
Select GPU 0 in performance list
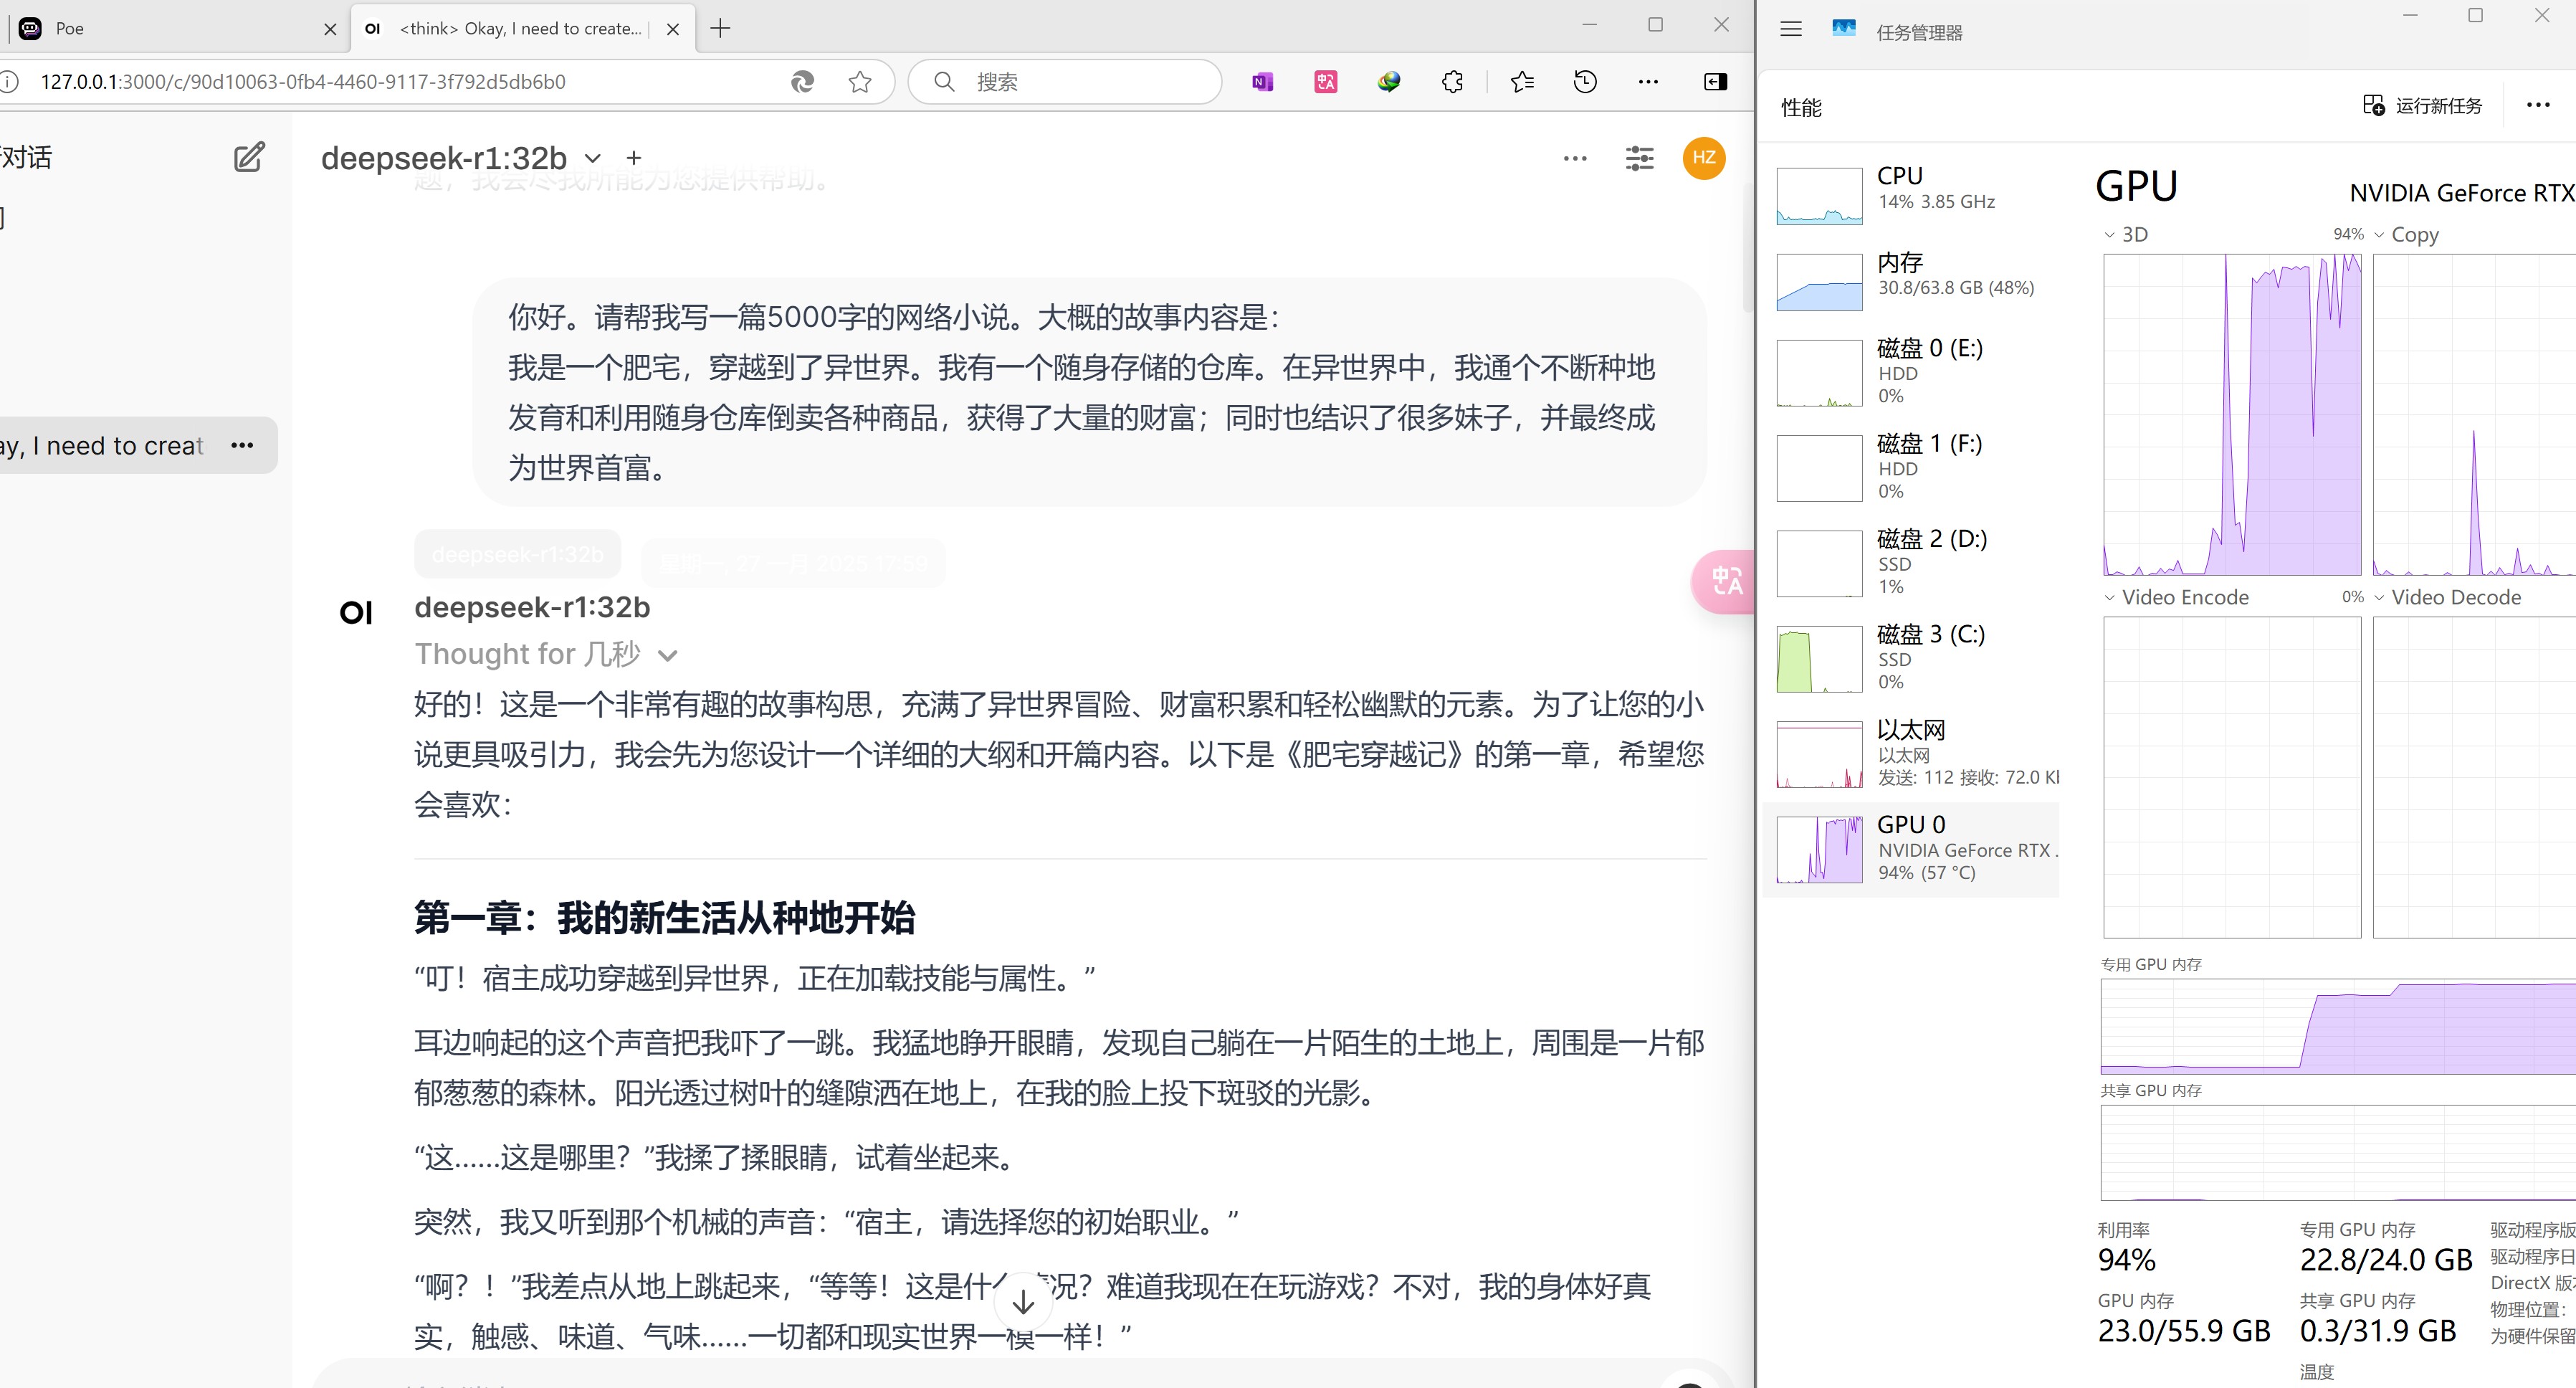[x=1912, y=848]
